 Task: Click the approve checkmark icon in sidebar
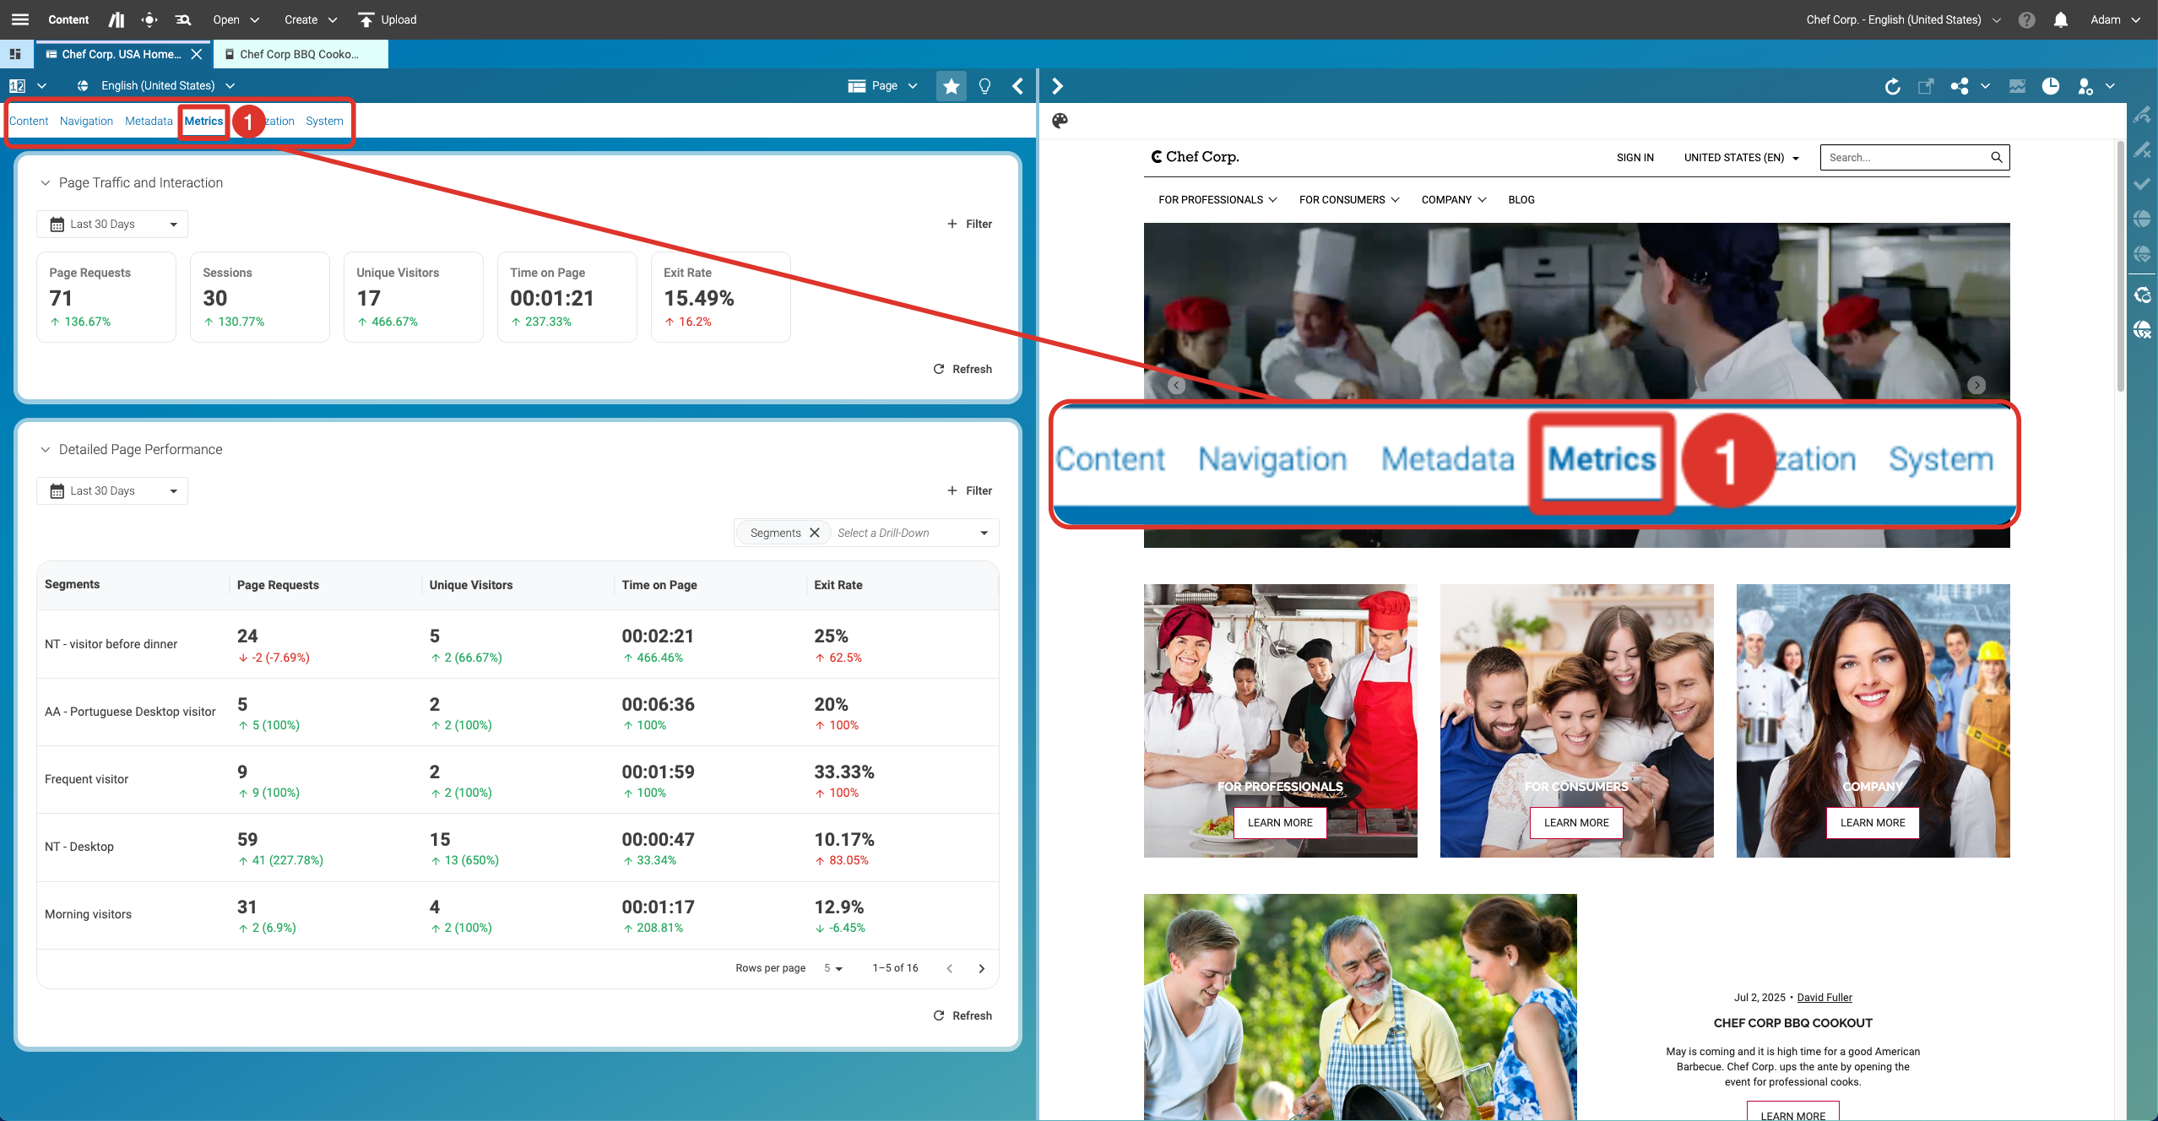tap(2142, 184)
